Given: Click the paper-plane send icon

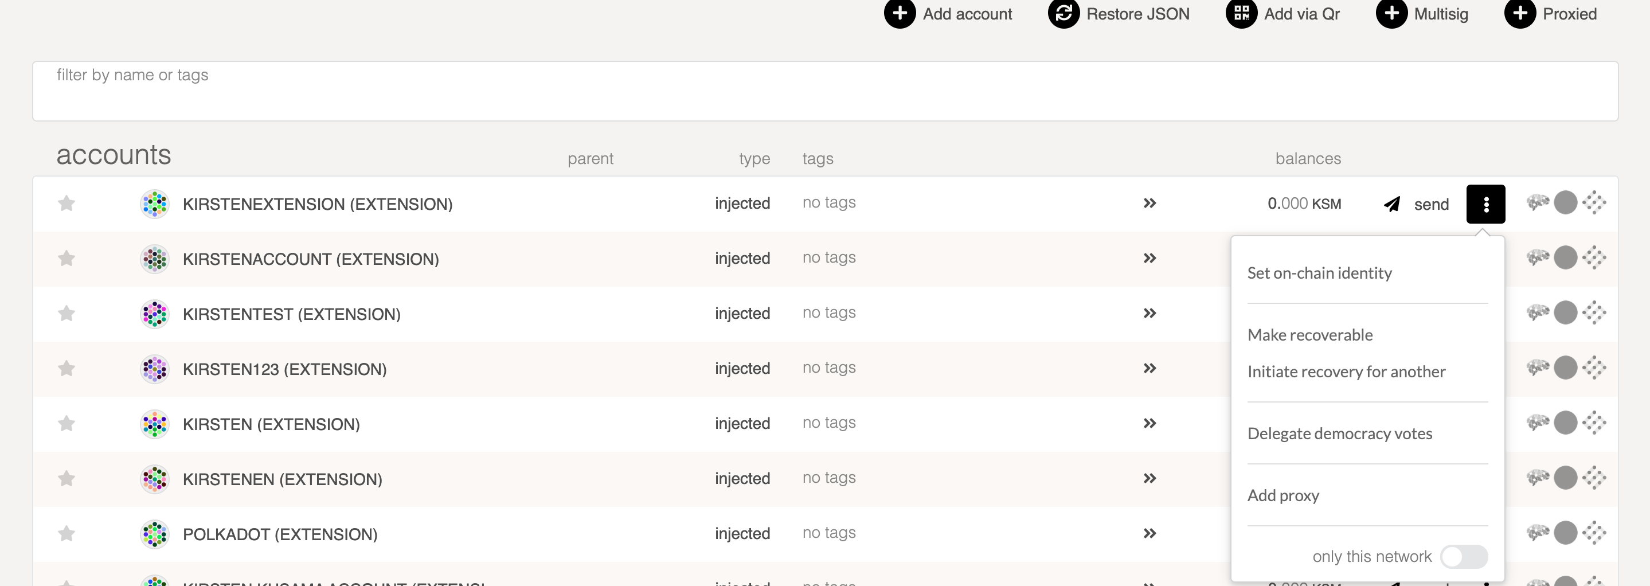Looking at the screenshot, I should (x=1391, y=204).
